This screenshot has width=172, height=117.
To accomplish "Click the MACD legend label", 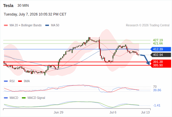I will [14, 98].
